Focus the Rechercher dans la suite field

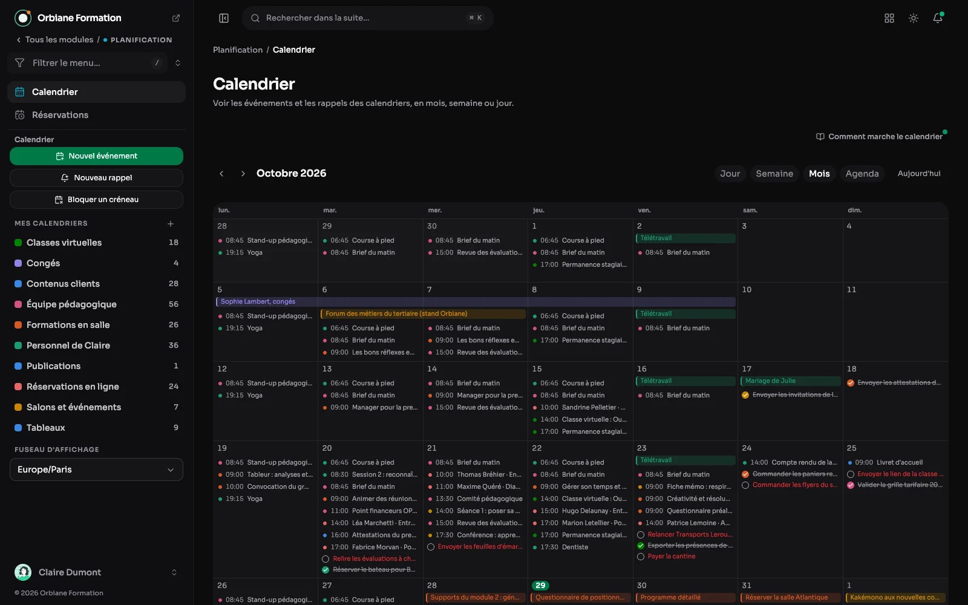click(x=367, y=18)
